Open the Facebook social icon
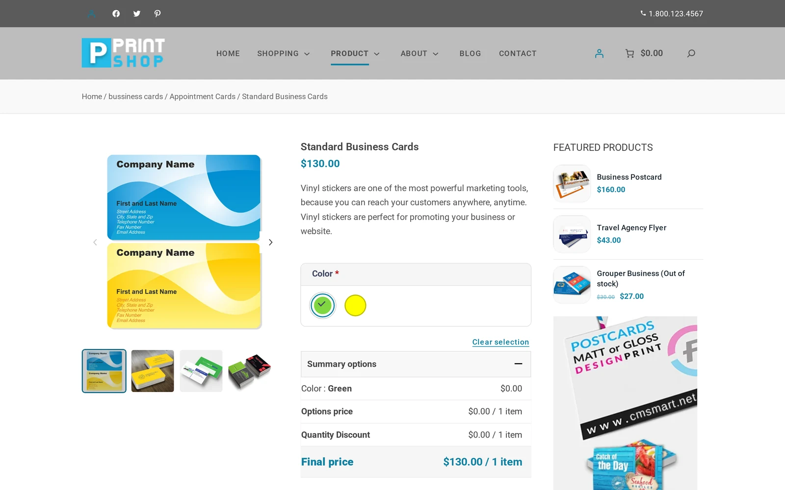 (116, 14)
